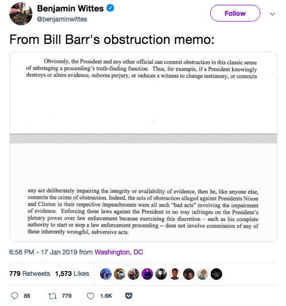This screenshot has width=286, height=306.
Task: Open the direct message envelope icon
Action: click(x=128, y=296)
